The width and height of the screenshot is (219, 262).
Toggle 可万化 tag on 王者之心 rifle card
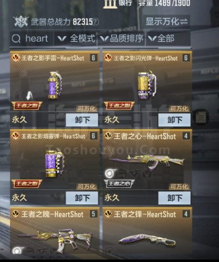[x=179, y=186]
